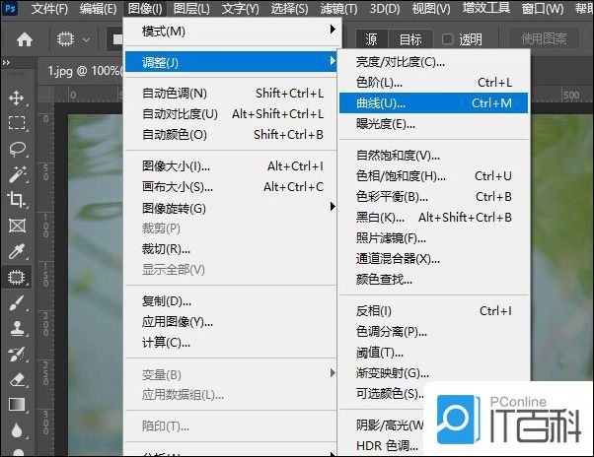
Task: Choose 复制(D)... command
Action: tap(230, 301)
